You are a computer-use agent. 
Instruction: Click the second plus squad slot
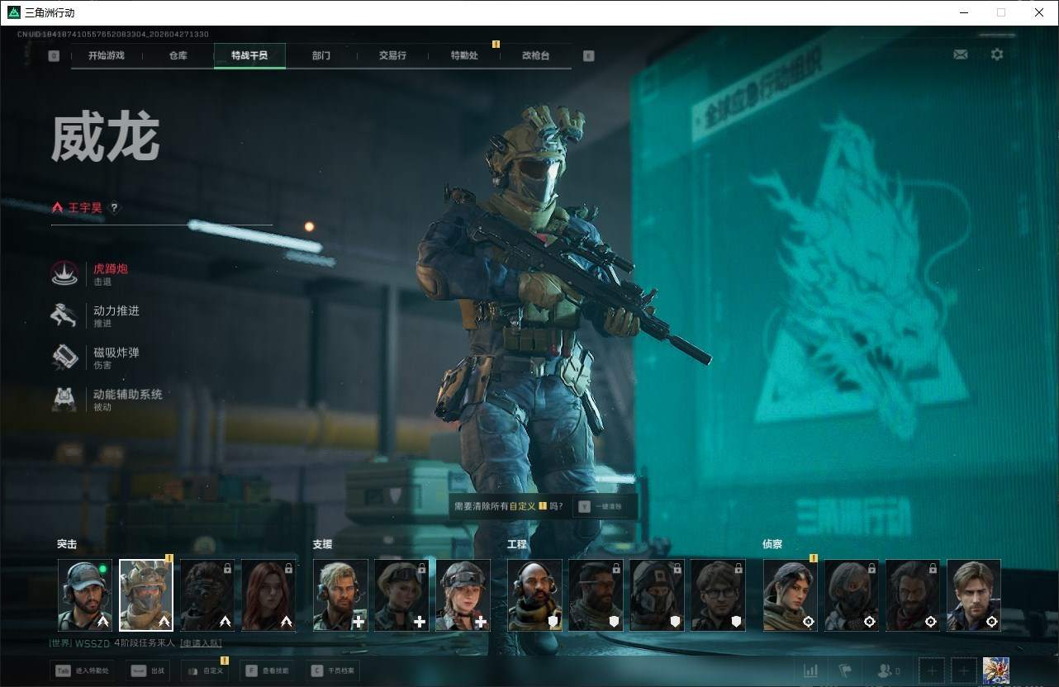[x=963, y=670]
